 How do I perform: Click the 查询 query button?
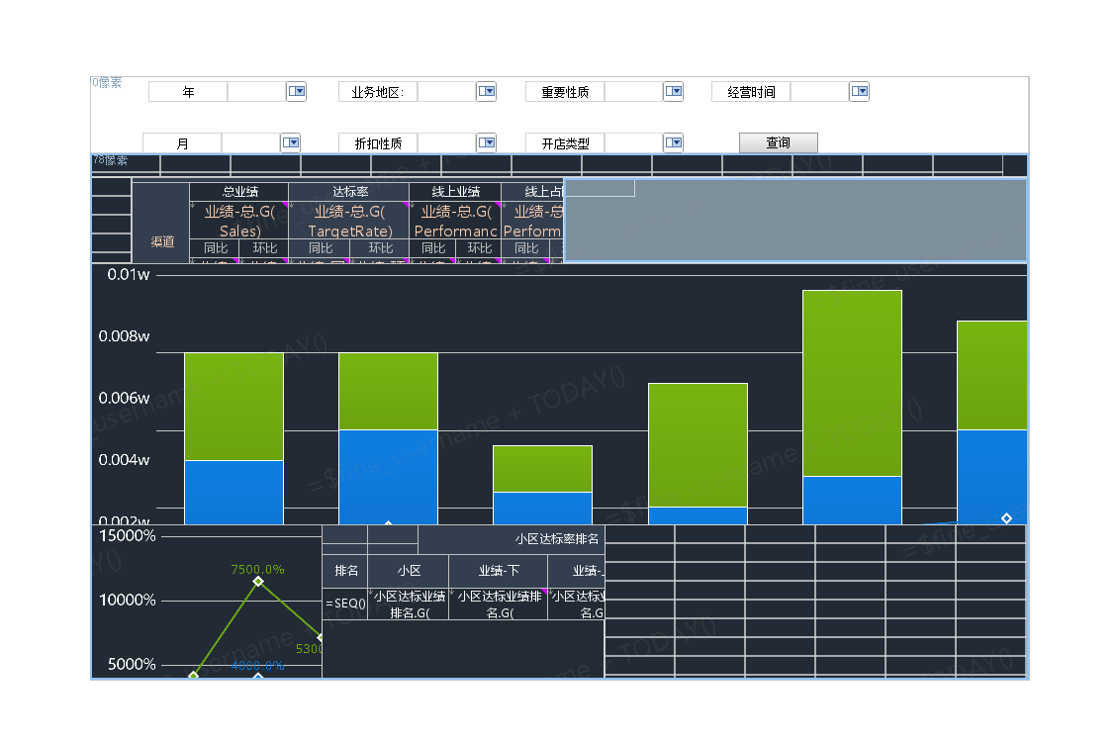tap(778, 142)
